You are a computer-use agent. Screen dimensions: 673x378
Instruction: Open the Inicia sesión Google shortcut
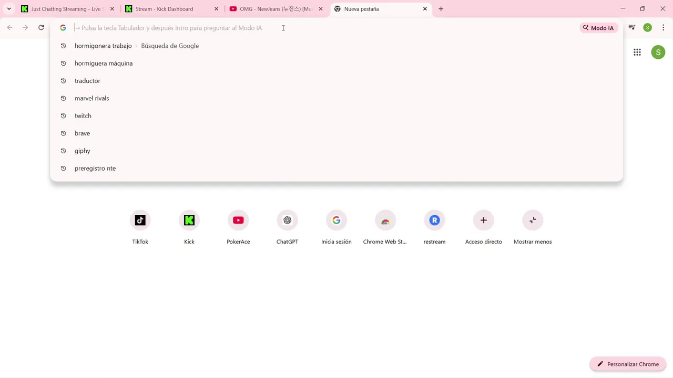(x=336, y=220)
